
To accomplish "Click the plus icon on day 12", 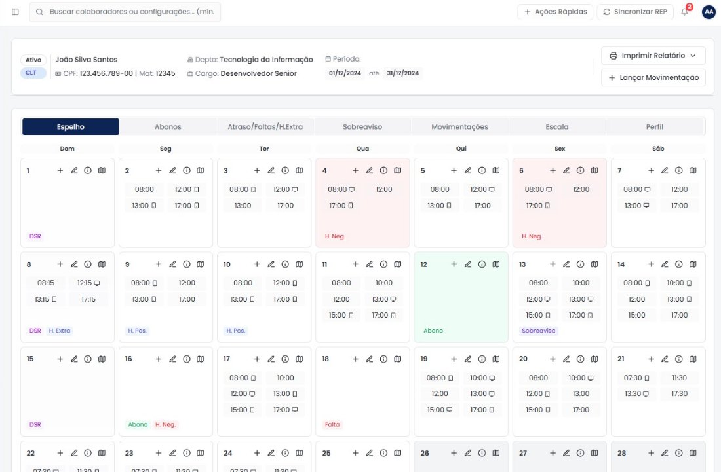I will pyautogui.click(x=454, y=264).
